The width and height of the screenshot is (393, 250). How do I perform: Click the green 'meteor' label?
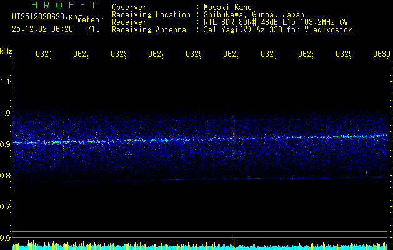tap(91, 20)
